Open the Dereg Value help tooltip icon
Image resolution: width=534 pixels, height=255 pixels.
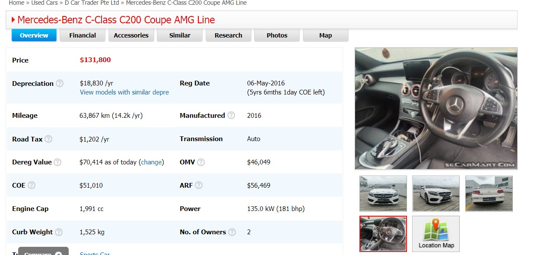pos(57,162)
